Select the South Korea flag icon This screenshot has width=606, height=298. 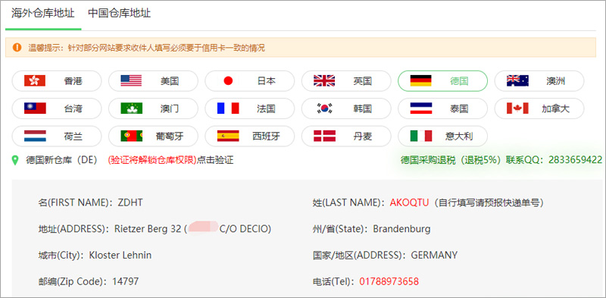coord(324,108)
